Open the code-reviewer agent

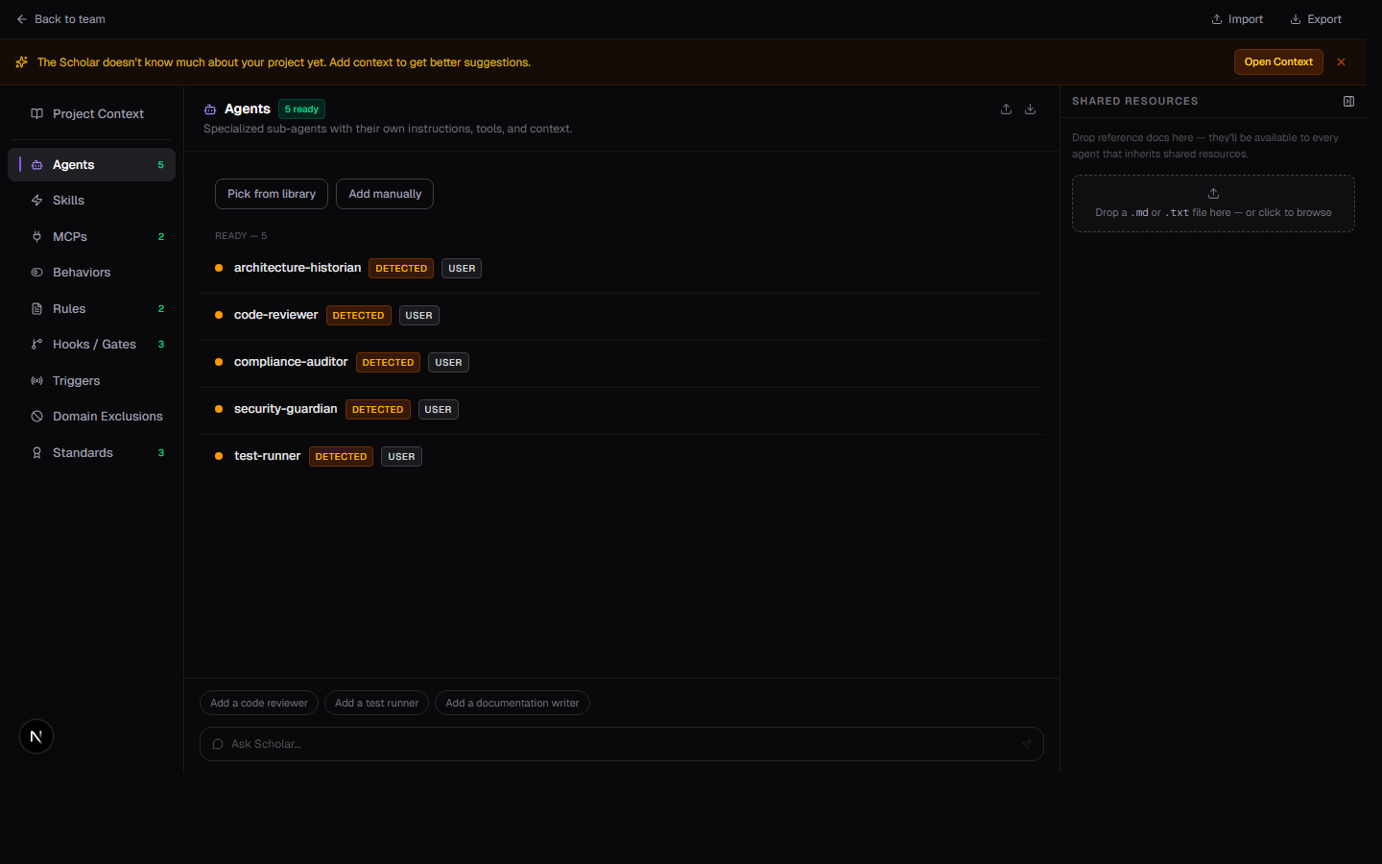pyautogui.click(x=622, y=316)
